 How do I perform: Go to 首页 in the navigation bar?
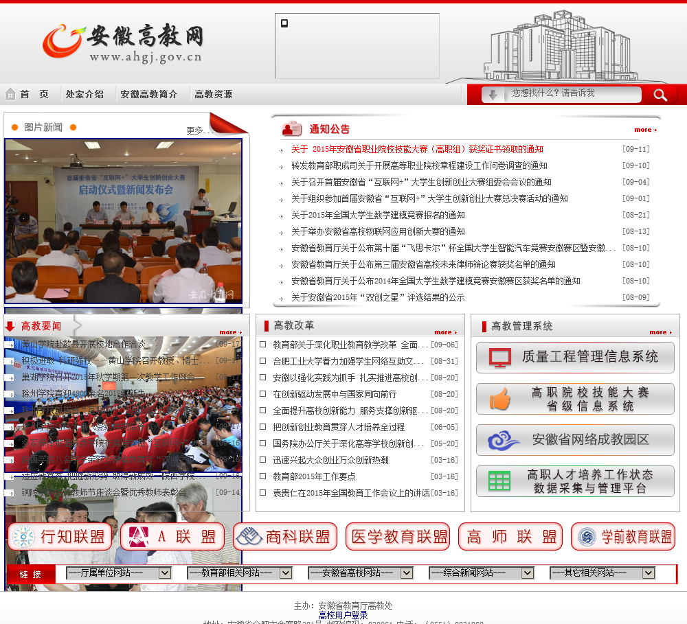click(x=34, y=94)
